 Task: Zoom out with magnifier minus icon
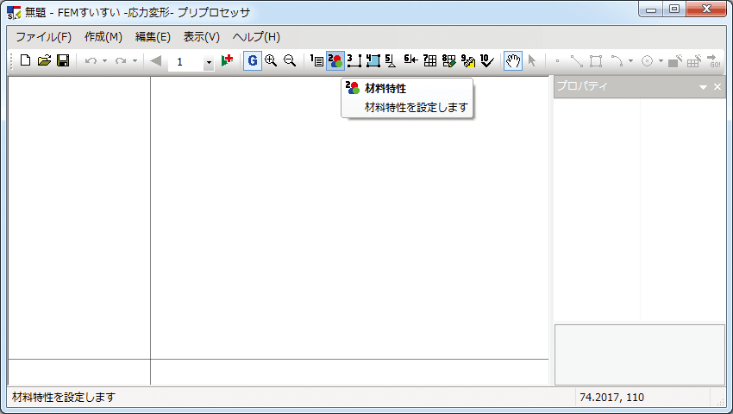coord(290,60)
